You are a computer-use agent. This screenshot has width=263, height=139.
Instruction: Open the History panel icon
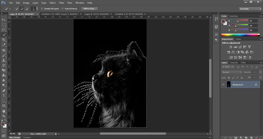216,19
